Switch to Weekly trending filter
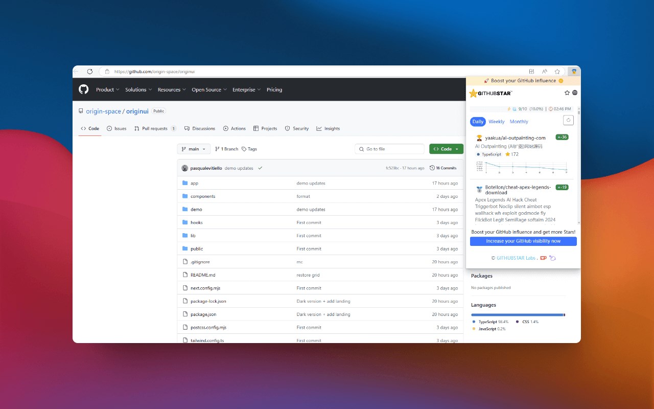Viewport: 654px width, 409px height. coord(497,122)
